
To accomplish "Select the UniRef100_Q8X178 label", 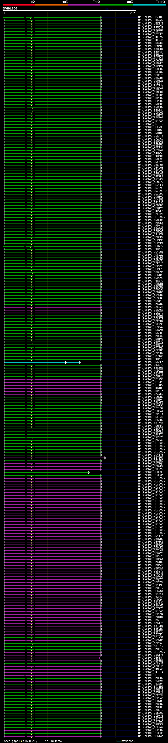I will 151,269.
